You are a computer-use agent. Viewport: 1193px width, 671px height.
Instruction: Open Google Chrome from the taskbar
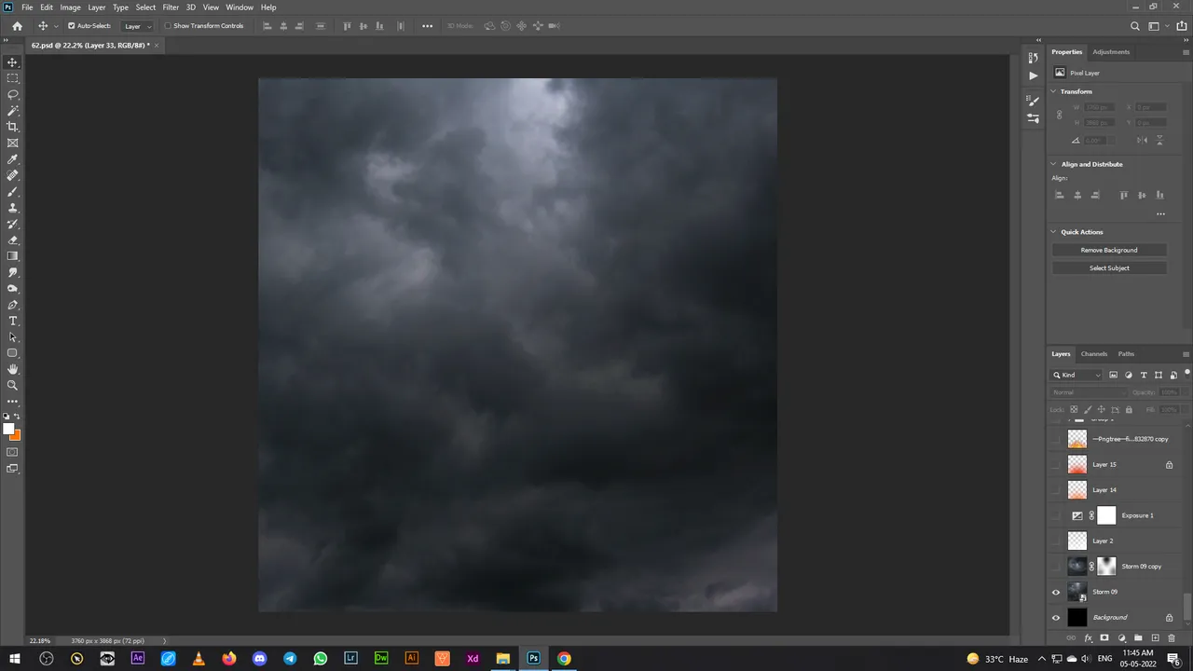pyautogui.click(x=564, y=658)
